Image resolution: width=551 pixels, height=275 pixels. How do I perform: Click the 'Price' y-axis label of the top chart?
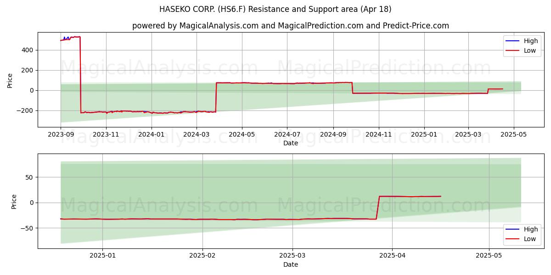(x=10, y=80)
